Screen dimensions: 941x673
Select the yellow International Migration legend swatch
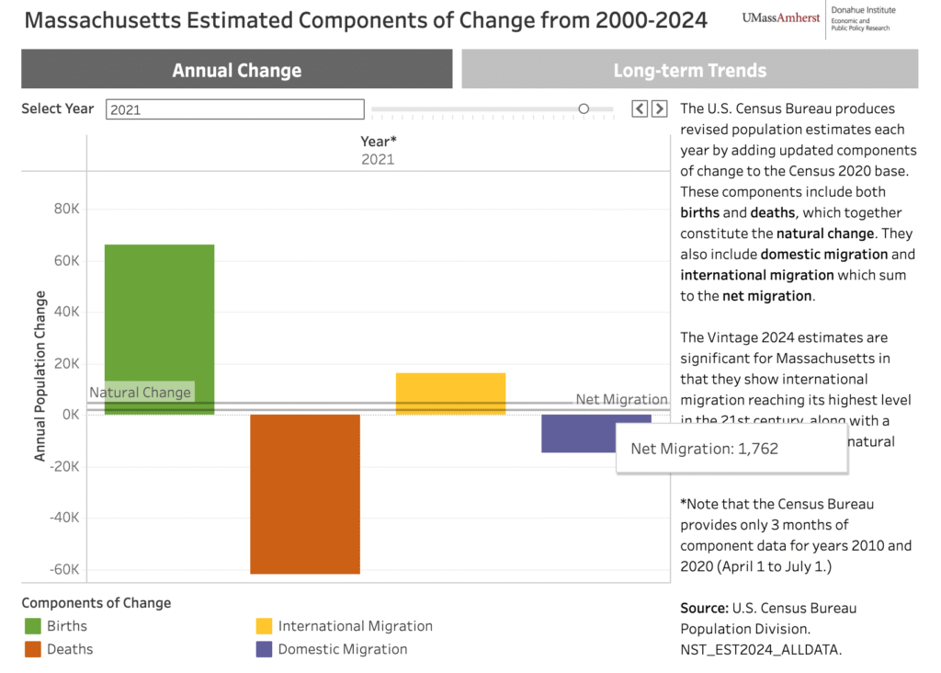point(265,625)
